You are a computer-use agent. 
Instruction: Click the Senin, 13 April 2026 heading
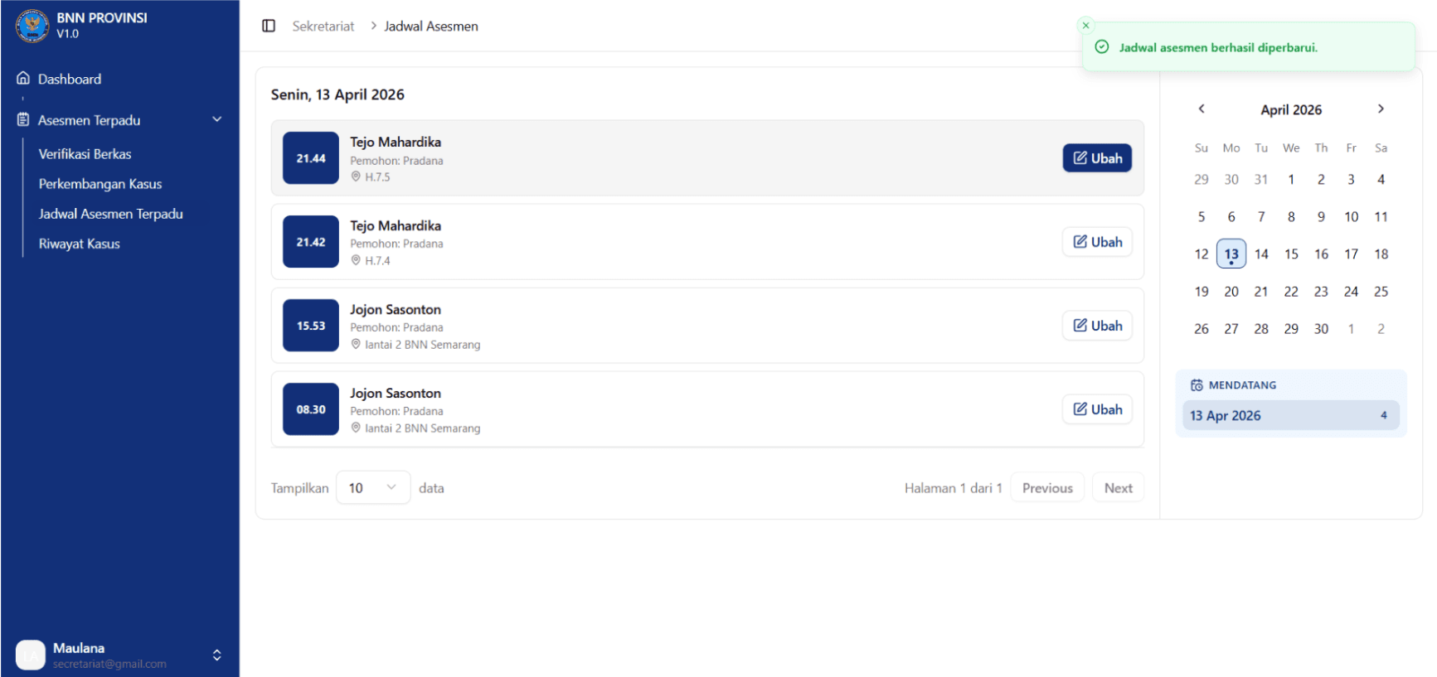(337, 94)
